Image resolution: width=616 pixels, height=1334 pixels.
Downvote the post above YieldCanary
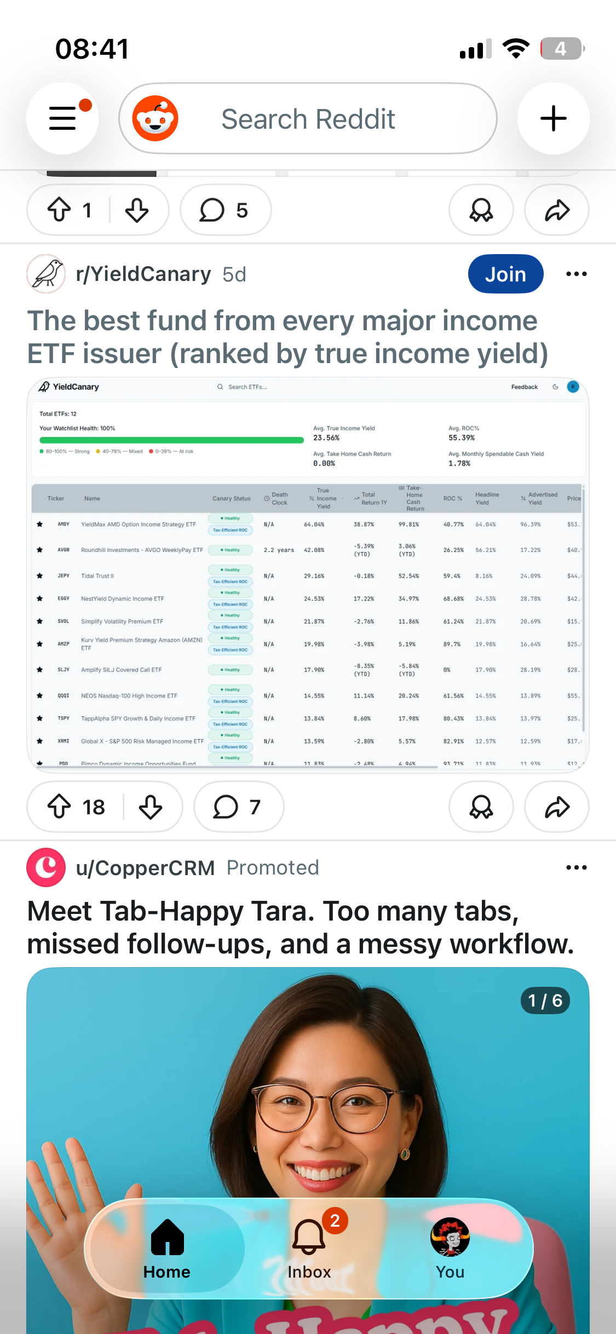point(137,210)
